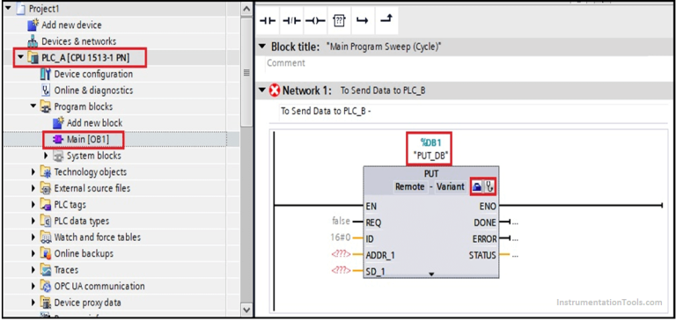Image resolution: width=676 pixels, height=321 pixels.
Task: Click the Watch and force tables icon
Action: click(x=46, y=237)
